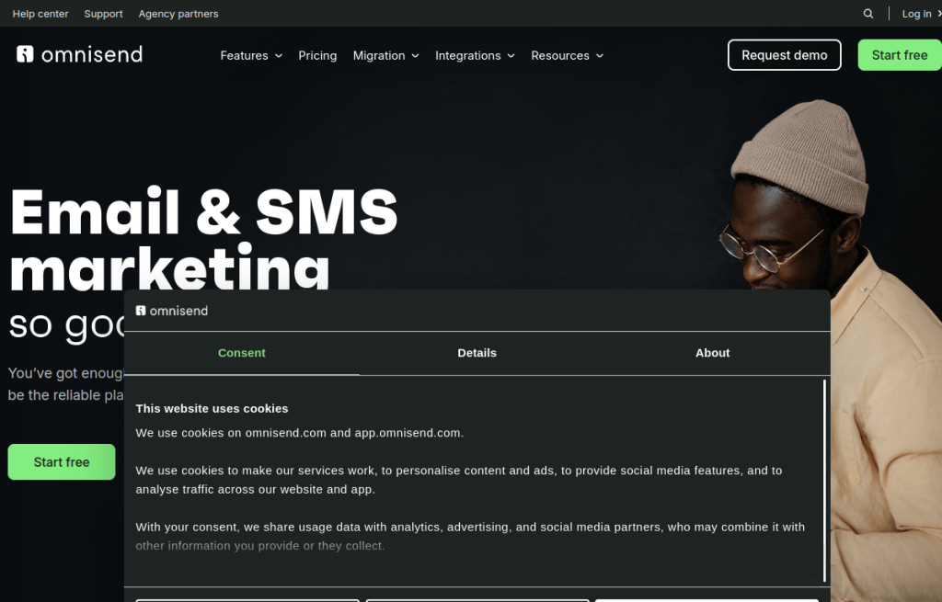Image resolution: width=942 pixels, height=602 pixels.
Task: Open Agency partners link
Action: click(178, 14)
